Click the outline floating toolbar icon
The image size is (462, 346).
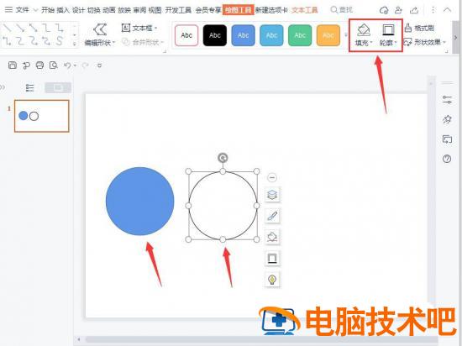(x=272, y=259)
